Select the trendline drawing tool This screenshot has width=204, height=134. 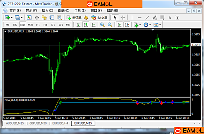click(x=147, y=17)
